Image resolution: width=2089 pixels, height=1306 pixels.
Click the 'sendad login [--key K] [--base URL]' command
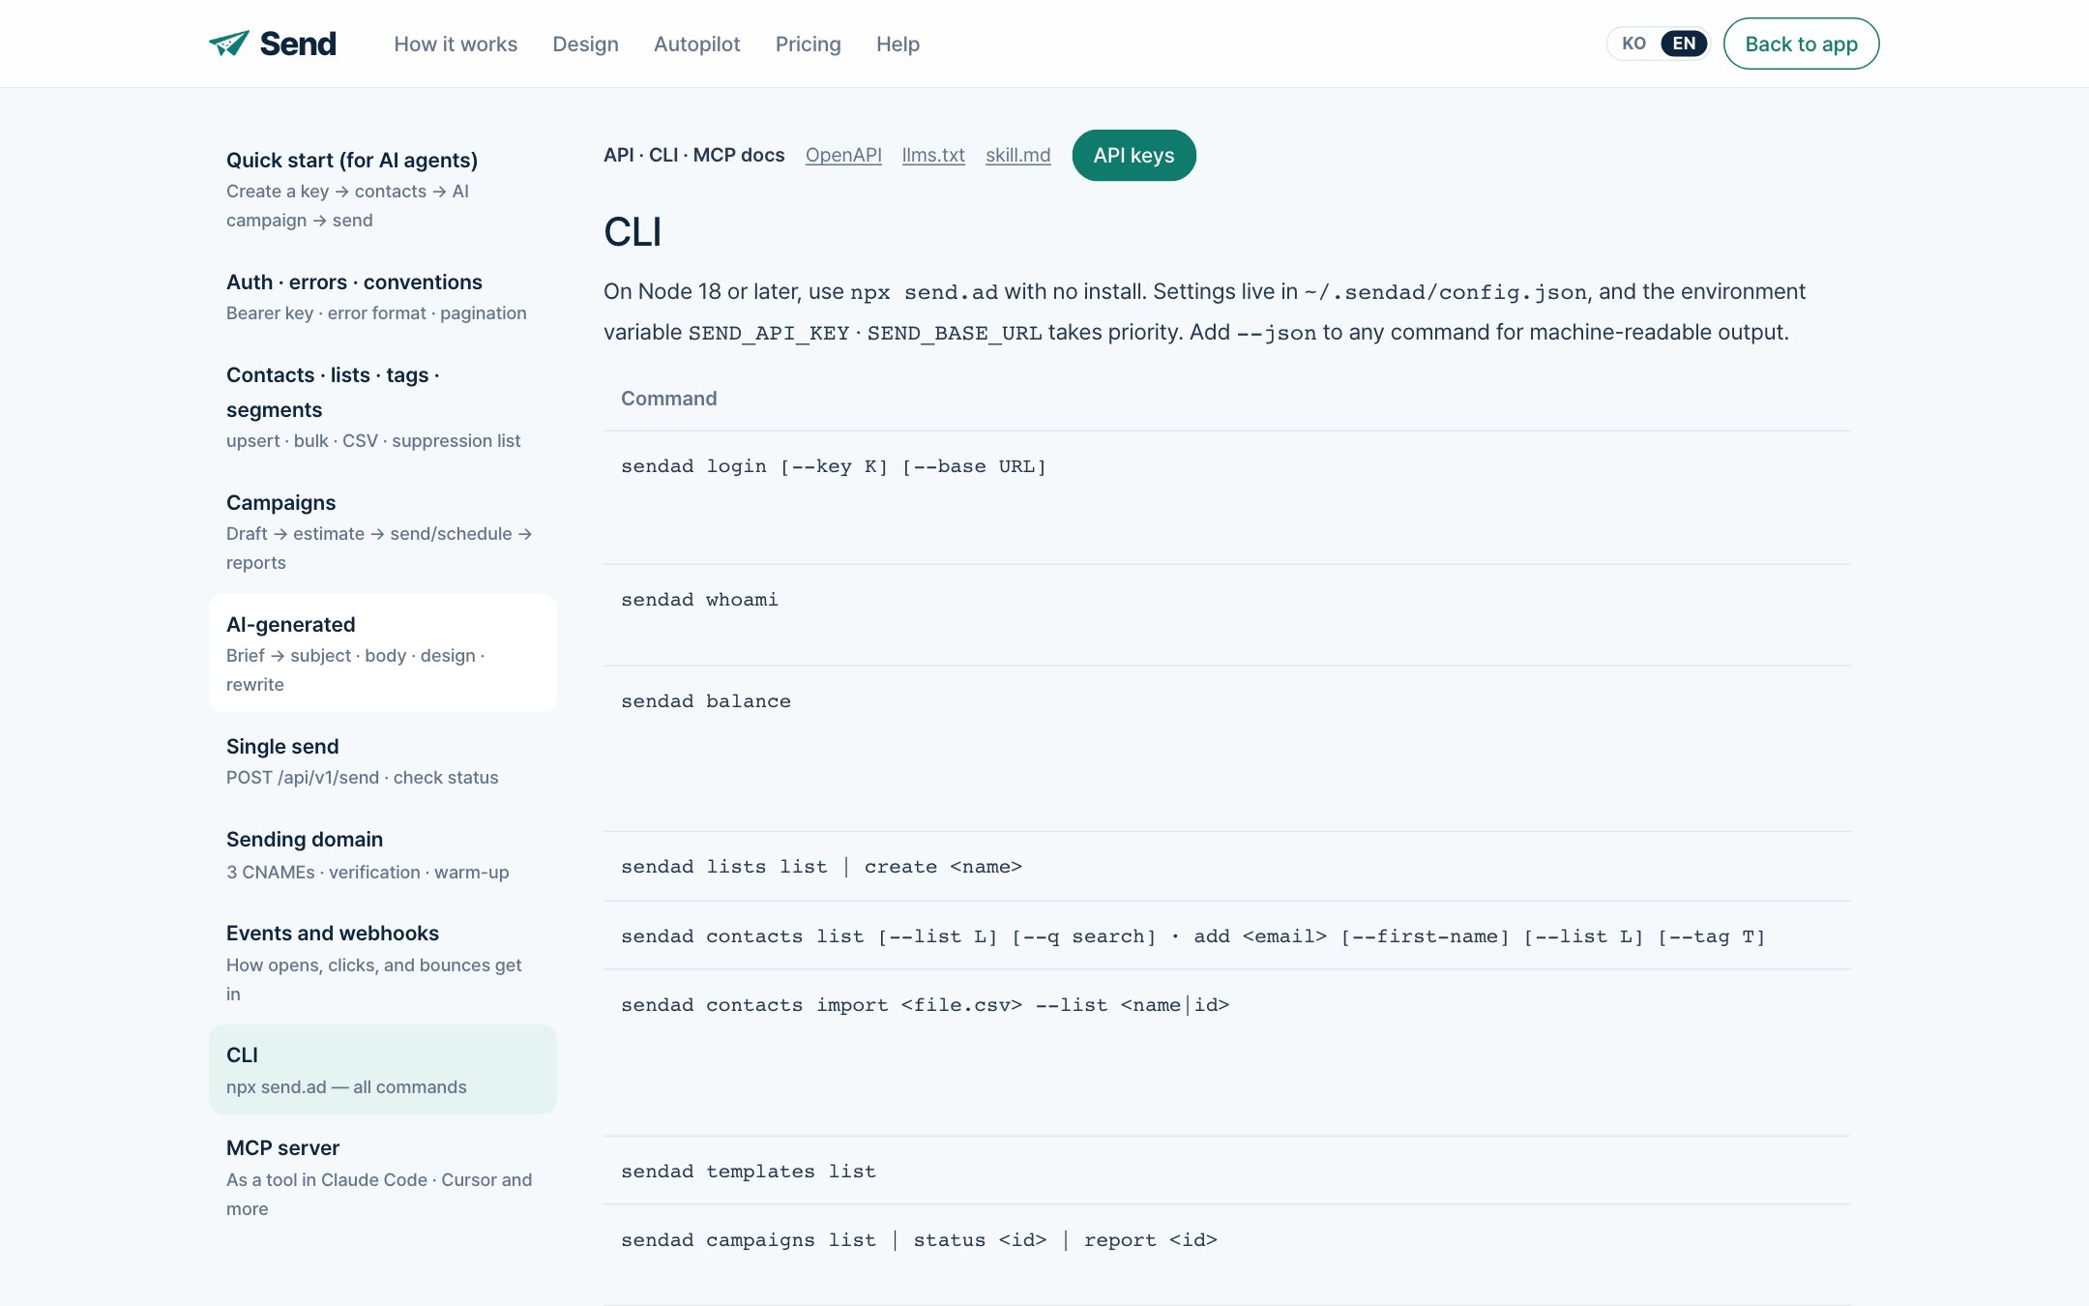(x=834, y=466)
